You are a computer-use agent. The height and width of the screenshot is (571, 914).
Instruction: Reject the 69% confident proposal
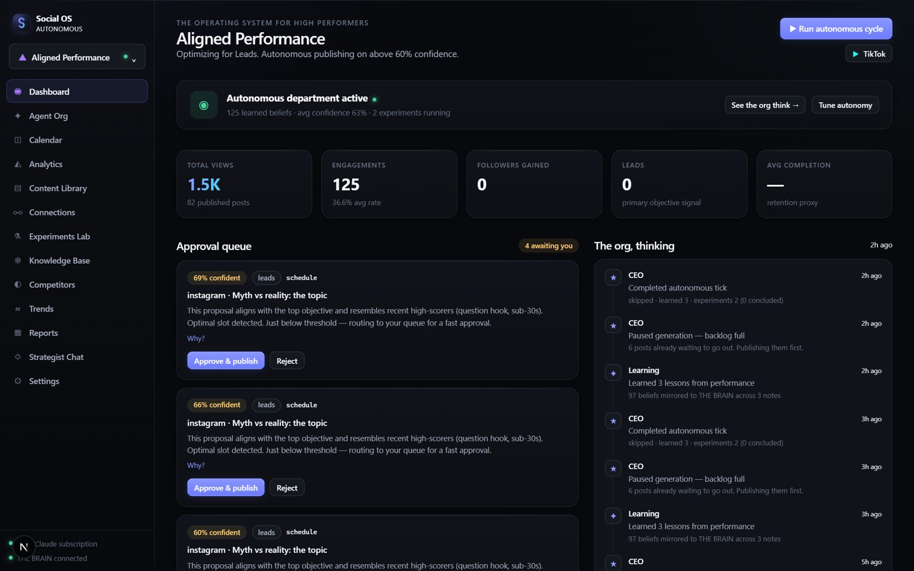(287, 361)
